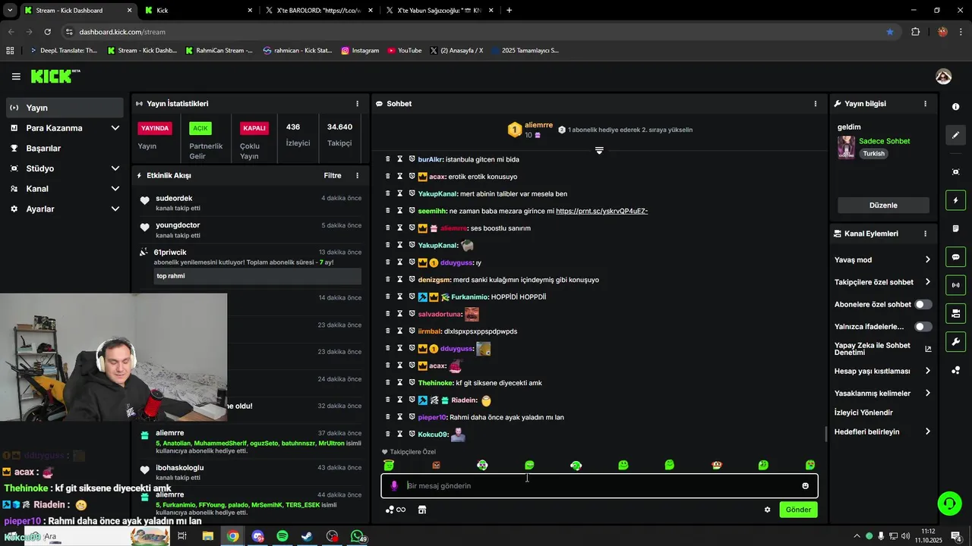
Task: Toggle the broadcast signal panel icon
Action: point(956,285)
